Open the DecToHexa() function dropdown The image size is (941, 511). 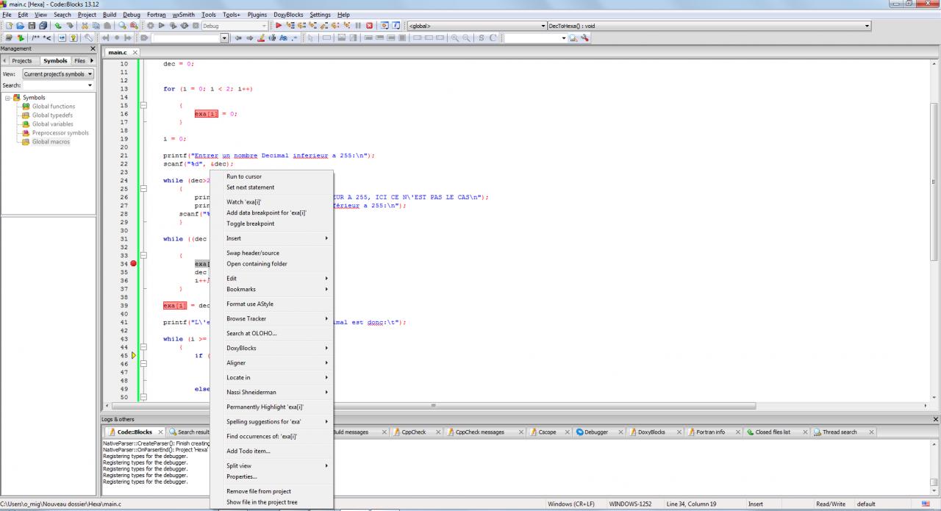tap(867, 26)
